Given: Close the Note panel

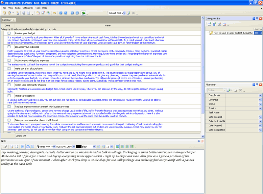Looking at the screenshot, I should coord(202,141).
